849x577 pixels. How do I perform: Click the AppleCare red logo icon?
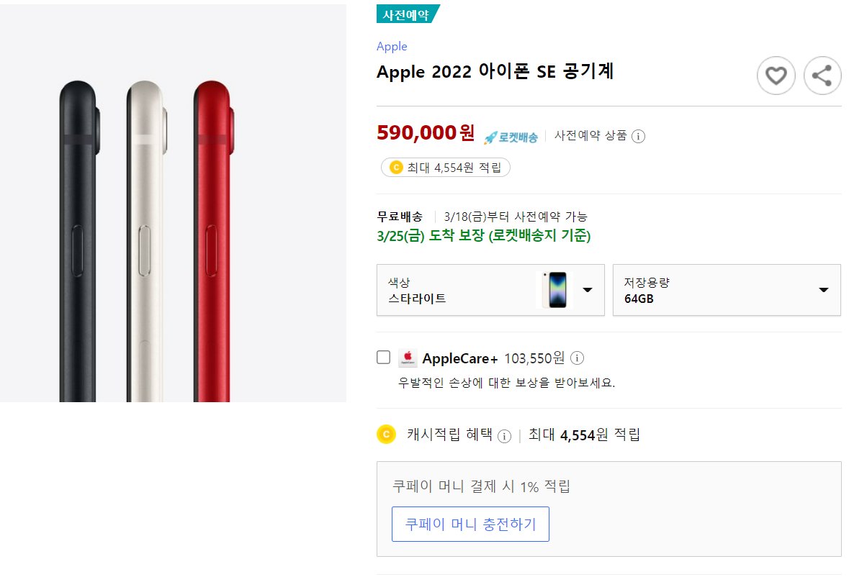tap(408, 358)
